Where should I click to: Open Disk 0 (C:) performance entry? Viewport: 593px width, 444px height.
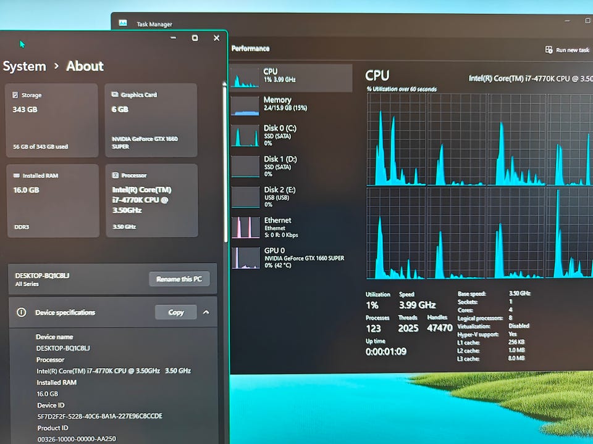(291, 135)
